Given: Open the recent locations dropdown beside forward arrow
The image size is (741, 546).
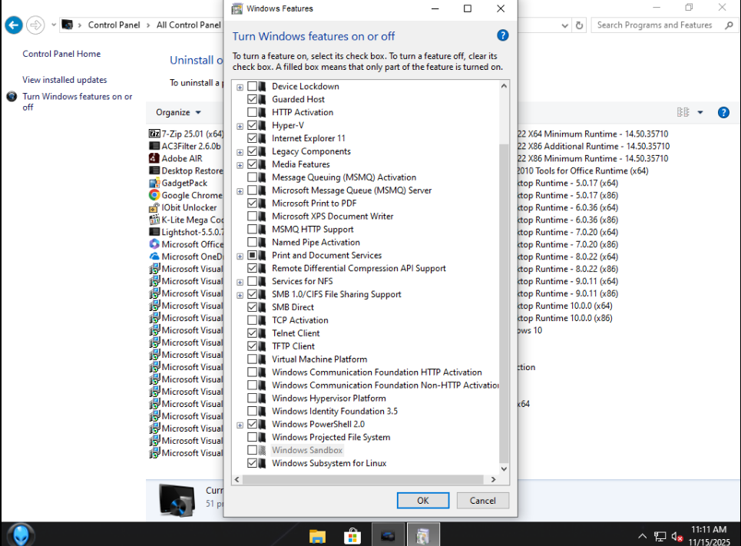Looking at the screenshot, I should 54,25.
